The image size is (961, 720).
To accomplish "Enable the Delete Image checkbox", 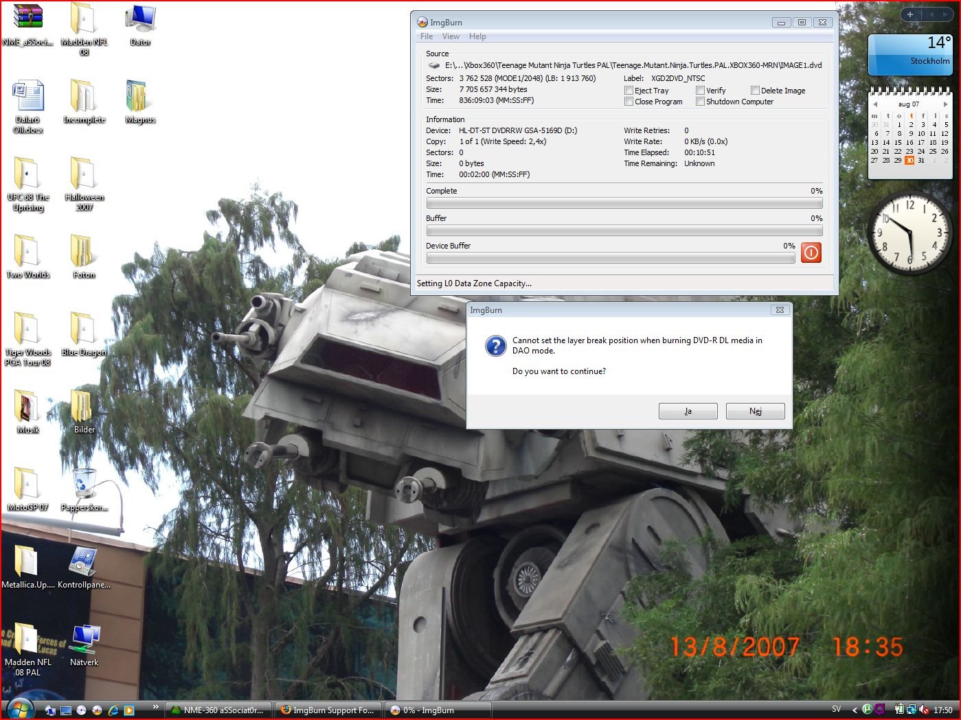I will tap(755, 91).
